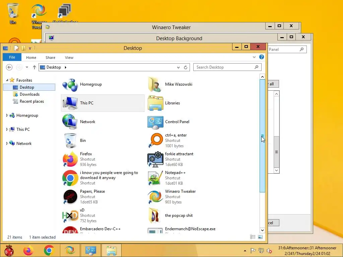343x257 pixels.
Task: Select the forkie attractant shortcut icon
Action: (155, 159)
